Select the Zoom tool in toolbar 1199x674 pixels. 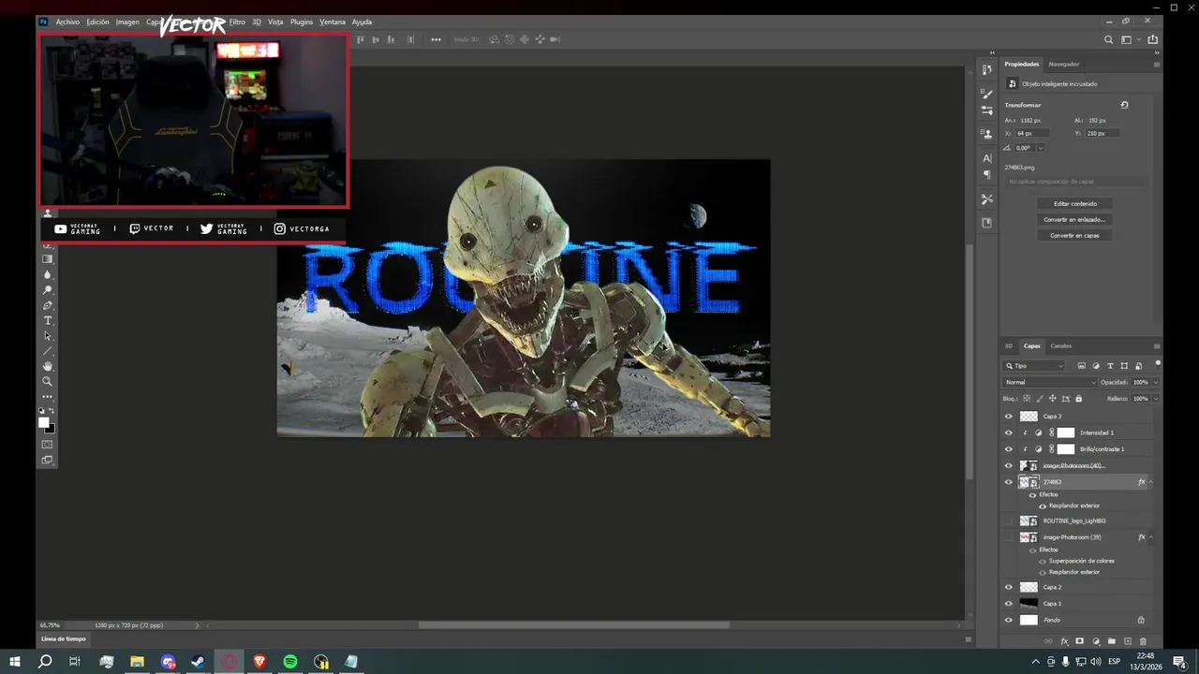point(48,381)
